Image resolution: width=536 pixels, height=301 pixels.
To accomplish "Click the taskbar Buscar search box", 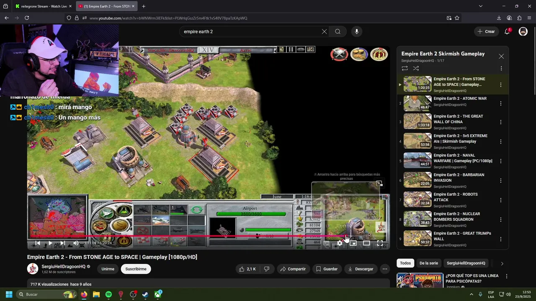I will [x=46, y=294].
